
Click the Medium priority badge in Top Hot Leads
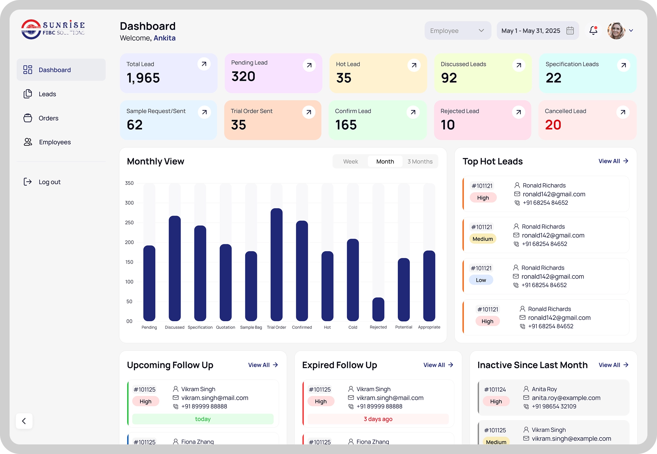pos(483,239)
